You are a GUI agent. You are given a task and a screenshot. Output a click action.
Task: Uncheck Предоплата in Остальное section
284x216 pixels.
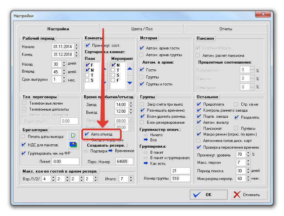pyautogui.click(x=199, y=104)
